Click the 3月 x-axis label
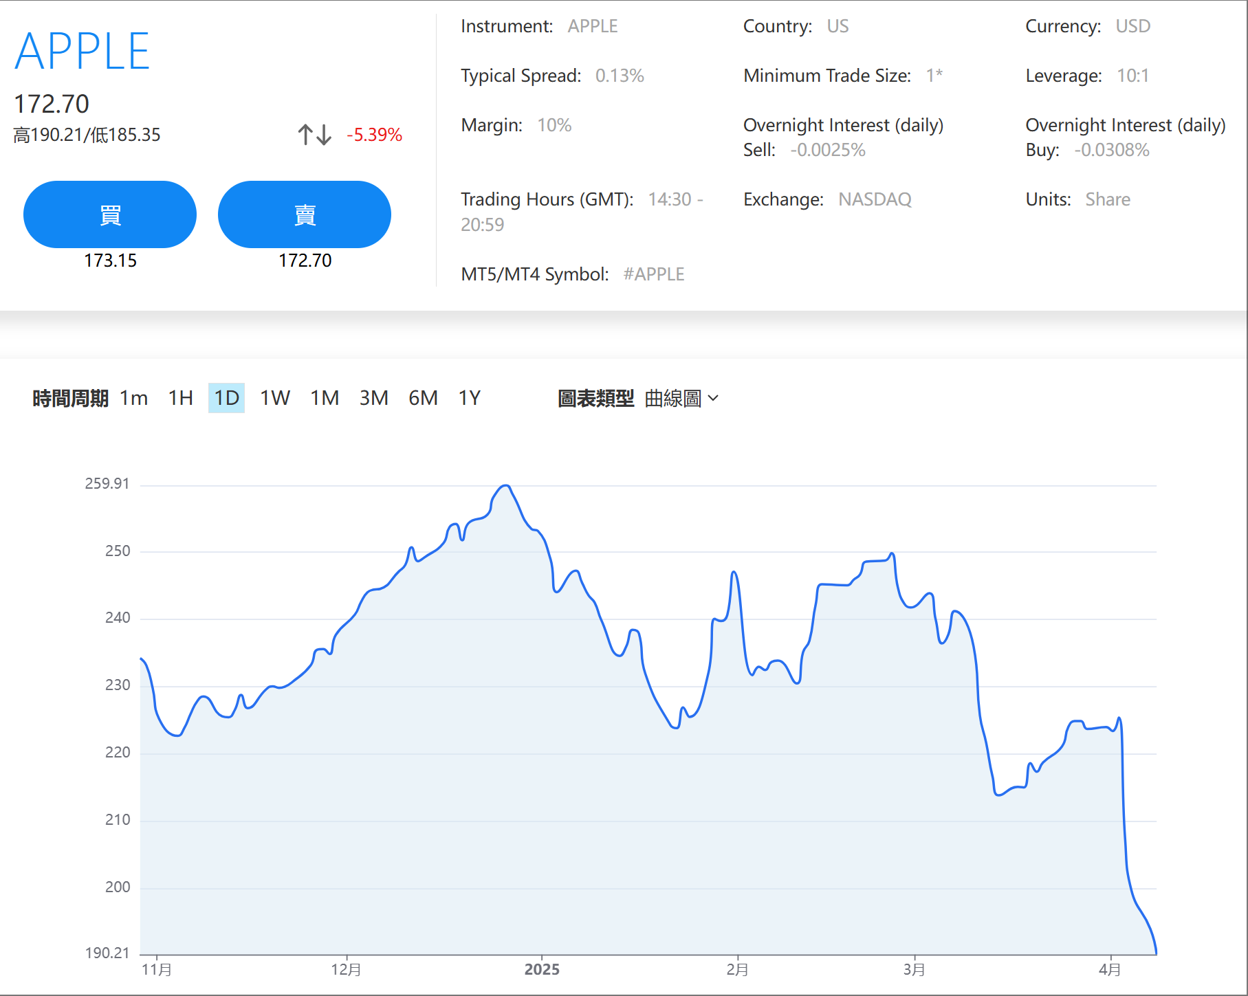 click(914, 969)
